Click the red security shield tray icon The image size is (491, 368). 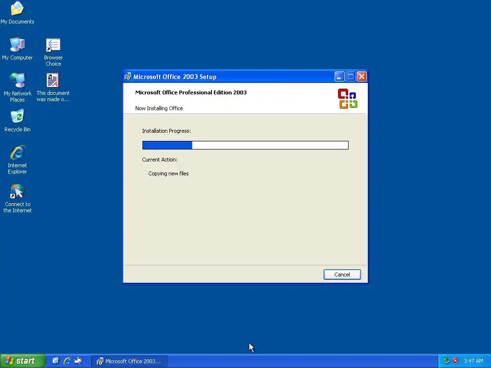(456, 361)
